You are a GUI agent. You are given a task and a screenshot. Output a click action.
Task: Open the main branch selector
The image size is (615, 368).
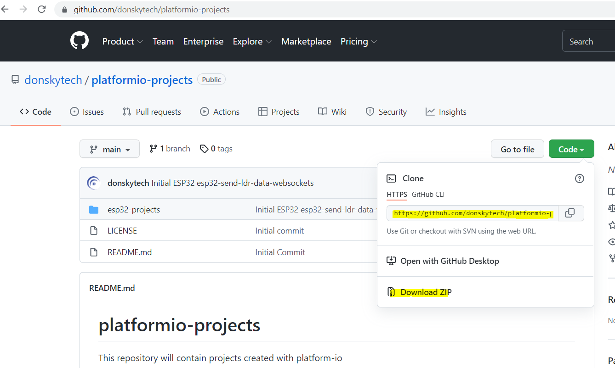(109, 149)
